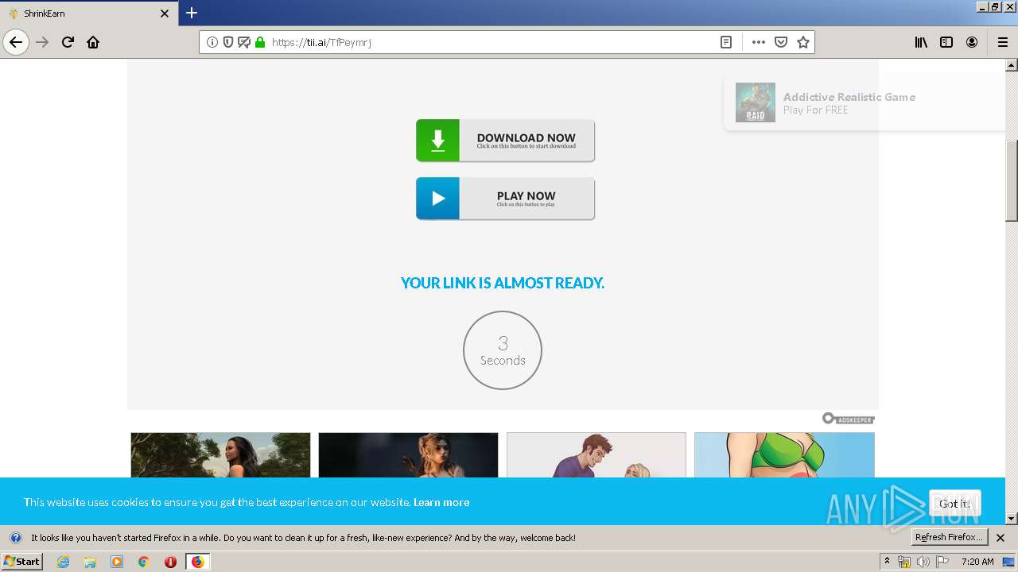1018x572 pixels.
Task: Click the forward navigation arrow
Action: tap(43, 42)
